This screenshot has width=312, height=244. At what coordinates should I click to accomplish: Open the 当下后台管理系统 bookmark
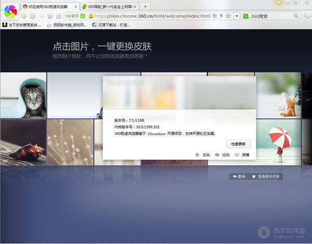click(x=22, y=25)
